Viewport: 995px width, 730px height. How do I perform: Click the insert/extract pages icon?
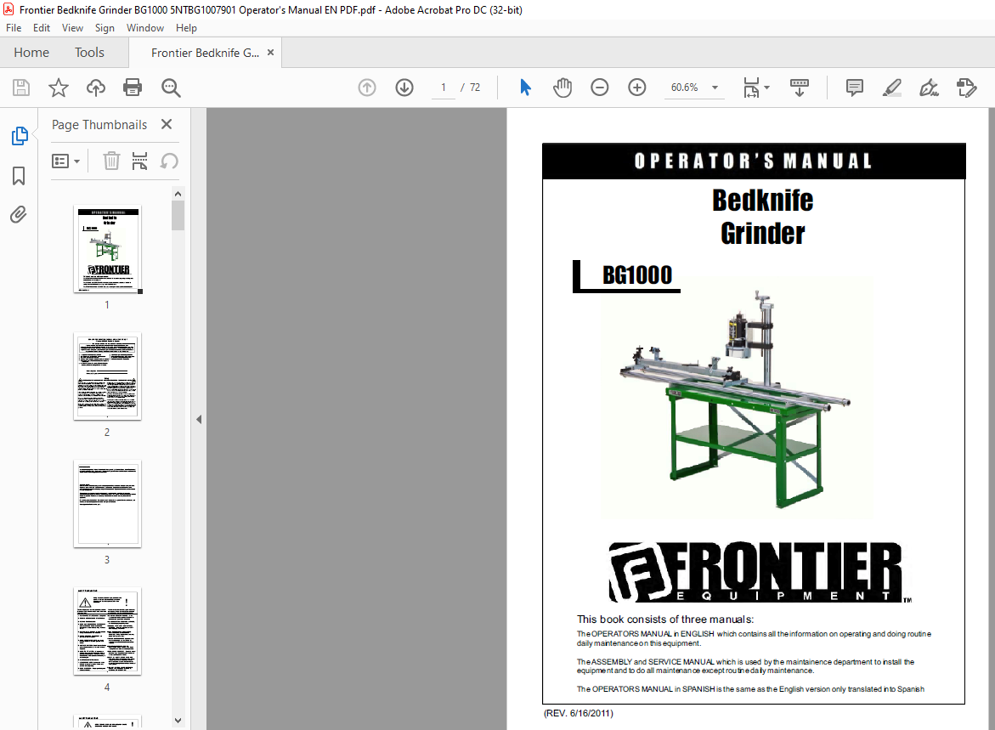click(x=139, y=161)
